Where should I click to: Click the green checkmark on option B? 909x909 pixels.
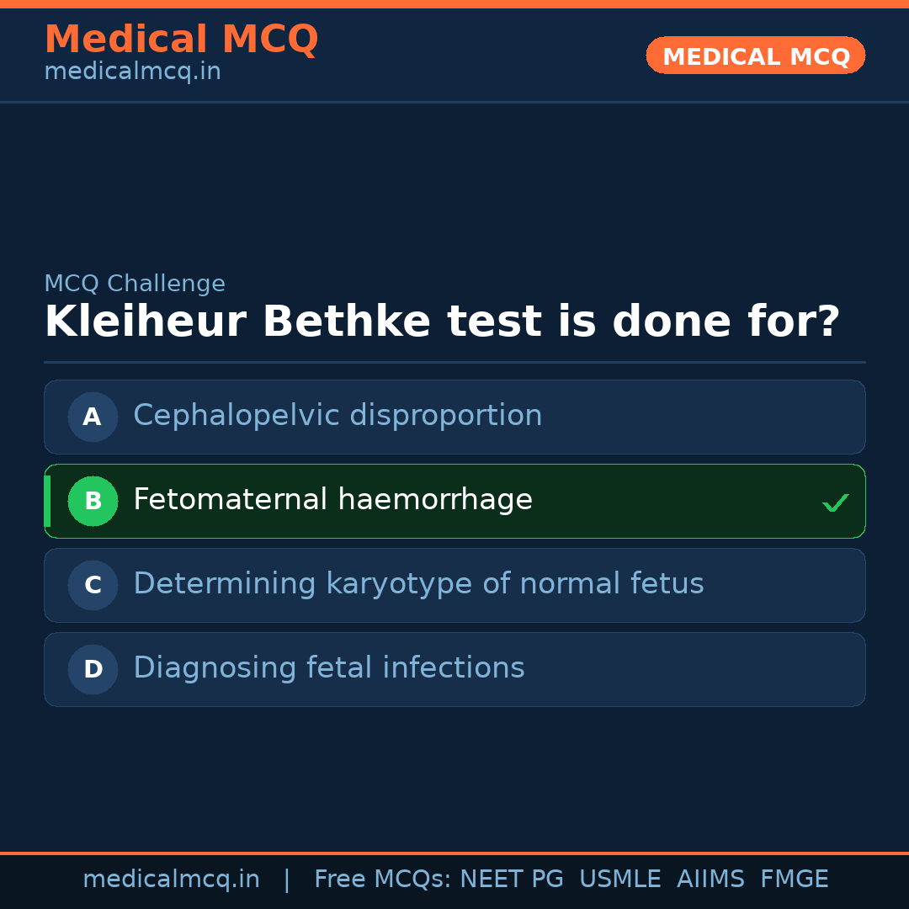835,503
